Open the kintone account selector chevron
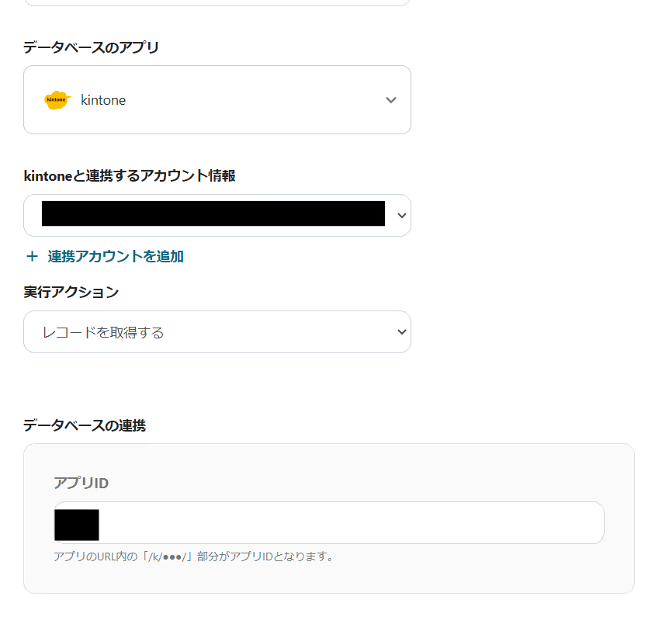The height and width of the screenshot is (638, 669). tap(401, 215)
